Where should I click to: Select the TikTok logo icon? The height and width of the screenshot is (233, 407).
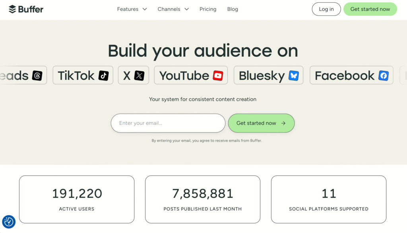pos(103,75)
